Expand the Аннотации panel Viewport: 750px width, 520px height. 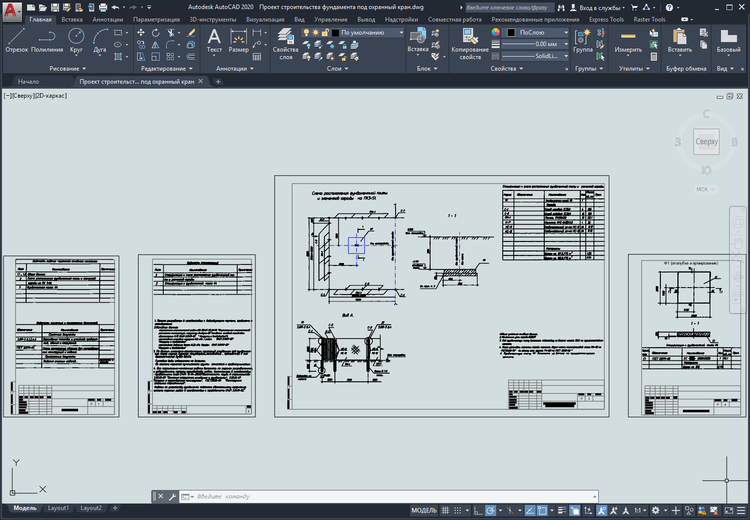tap(235, 69)
